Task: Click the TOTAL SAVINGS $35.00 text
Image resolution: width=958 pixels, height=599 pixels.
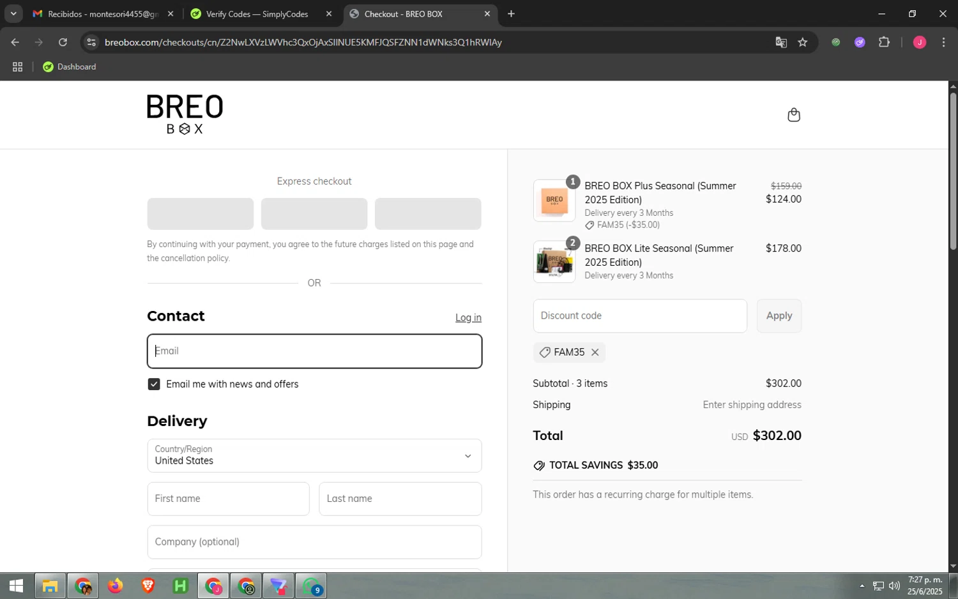Action: pos(604,466)
